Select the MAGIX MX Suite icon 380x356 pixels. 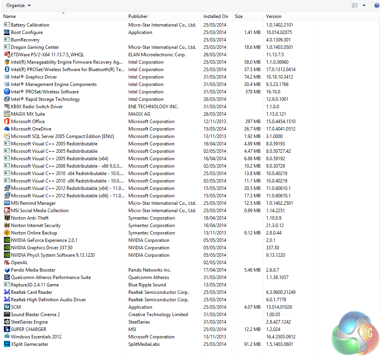7,114
